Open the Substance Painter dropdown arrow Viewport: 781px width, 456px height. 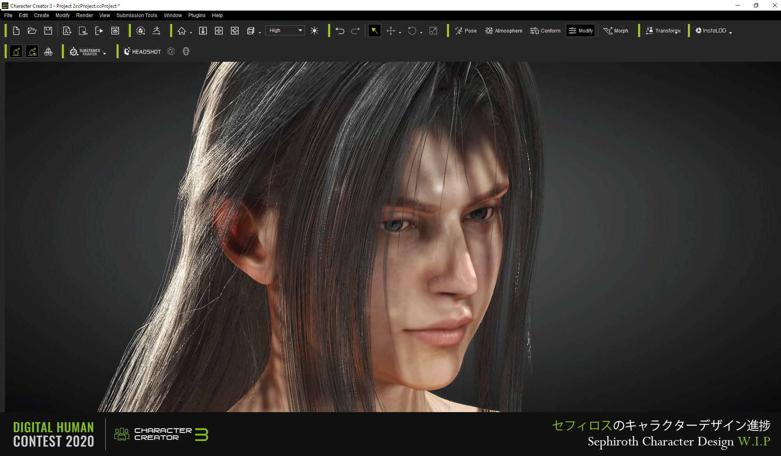(105, 54)
